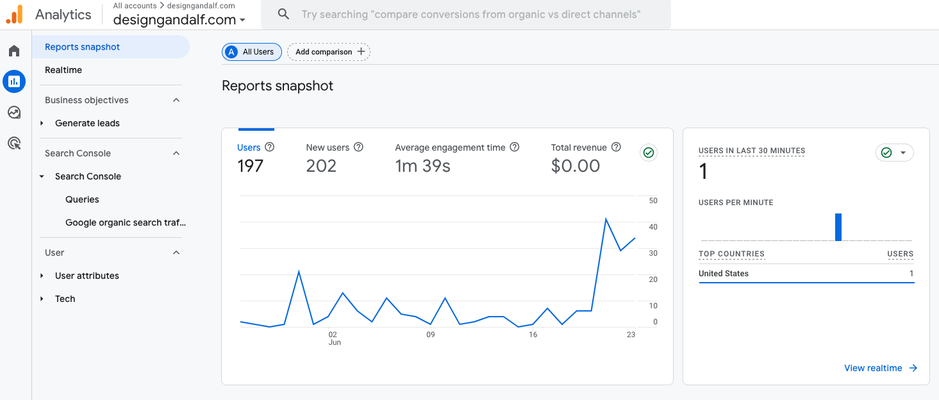Open the Queries report
The image size is (939, 400).
82,199
